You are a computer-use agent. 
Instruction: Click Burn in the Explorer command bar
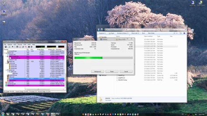(x=143, y=33)
